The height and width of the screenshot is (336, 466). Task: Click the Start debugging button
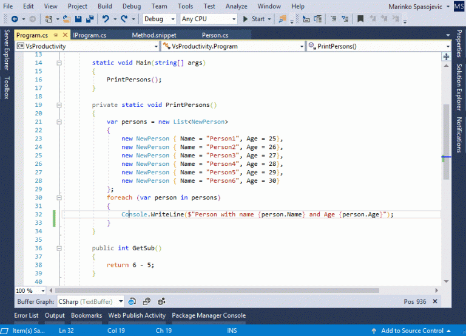[254, 19]
